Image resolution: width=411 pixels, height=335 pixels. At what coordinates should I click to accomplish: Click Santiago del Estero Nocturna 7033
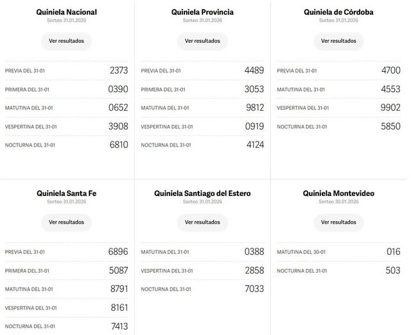[x=254, y=289]
